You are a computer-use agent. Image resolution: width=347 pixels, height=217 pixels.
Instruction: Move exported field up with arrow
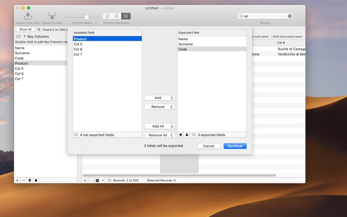[x=181, y=135]
